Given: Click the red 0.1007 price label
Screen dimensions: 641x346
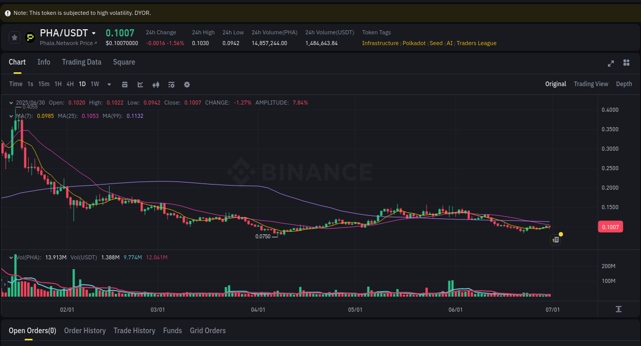Looking at the screenshot, I should pos(610,226).
